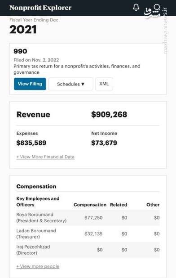Click the $909,268 revenue figure
This screenshot has width=176, height=278.
(x=109, y=114)
